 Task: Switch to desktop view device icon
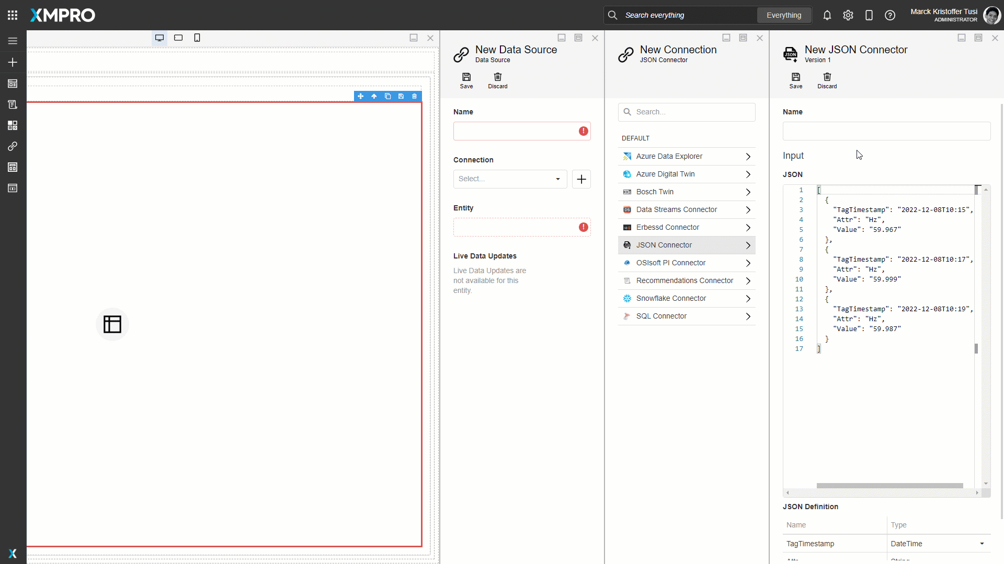coord(159,38)
